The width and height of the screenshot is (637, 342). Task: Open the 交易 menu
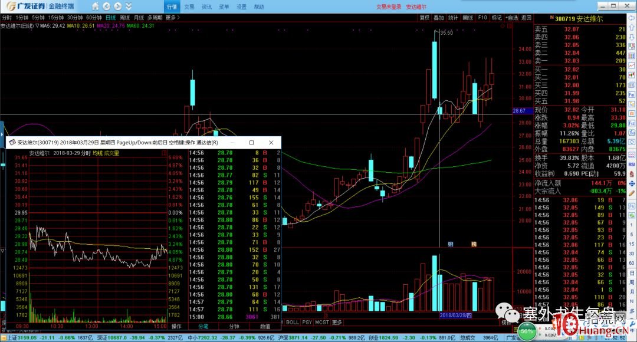pos(189,7)
